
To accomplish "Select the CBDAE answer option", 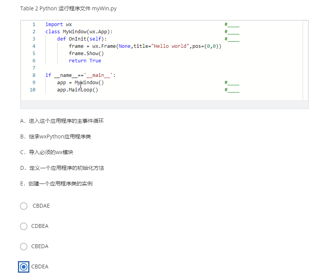I will tap(24, 206).
